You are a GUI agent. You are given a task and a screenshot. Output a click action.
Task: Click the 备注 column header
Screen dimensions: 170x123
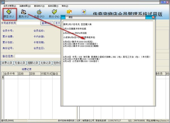[56, 74]
